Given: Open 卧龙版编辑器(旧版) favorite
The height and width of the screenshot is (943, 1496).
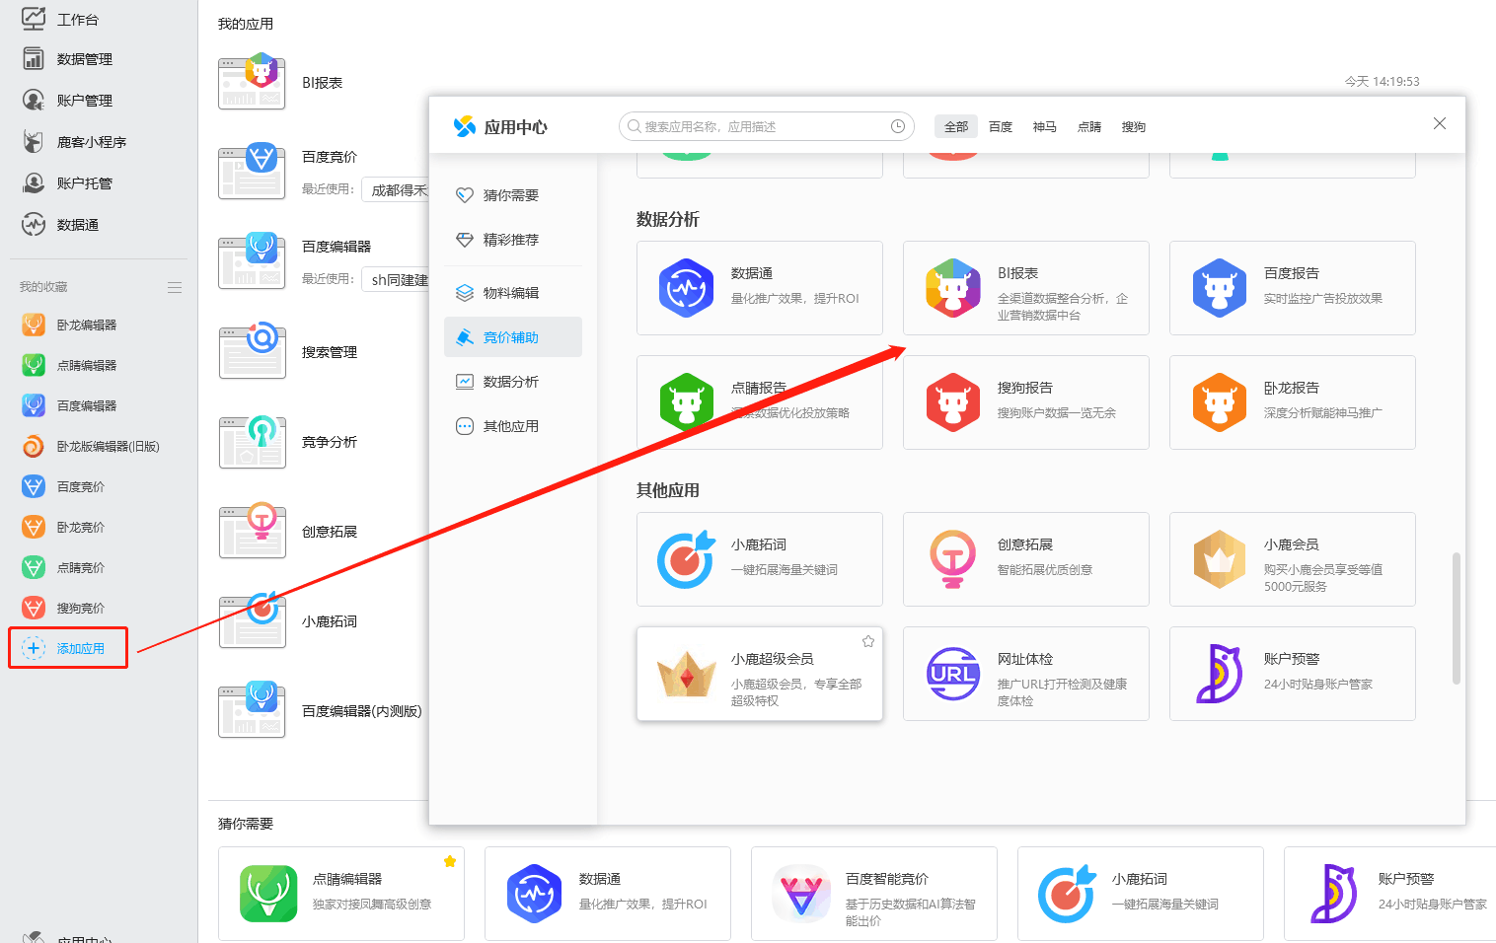Looking at the screenshot, I should click(91, 446).
